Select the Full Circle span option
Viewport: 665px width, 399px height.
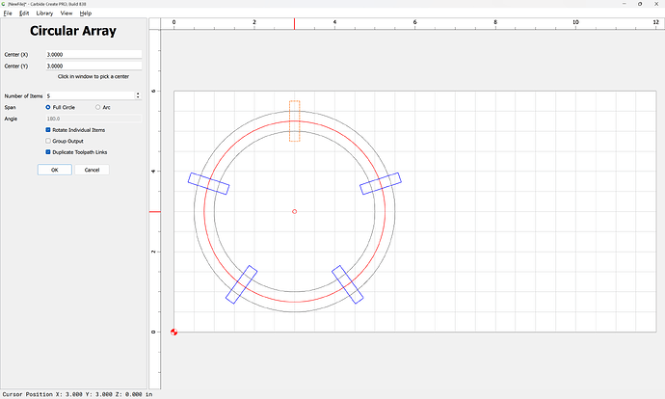coord(49,107)
